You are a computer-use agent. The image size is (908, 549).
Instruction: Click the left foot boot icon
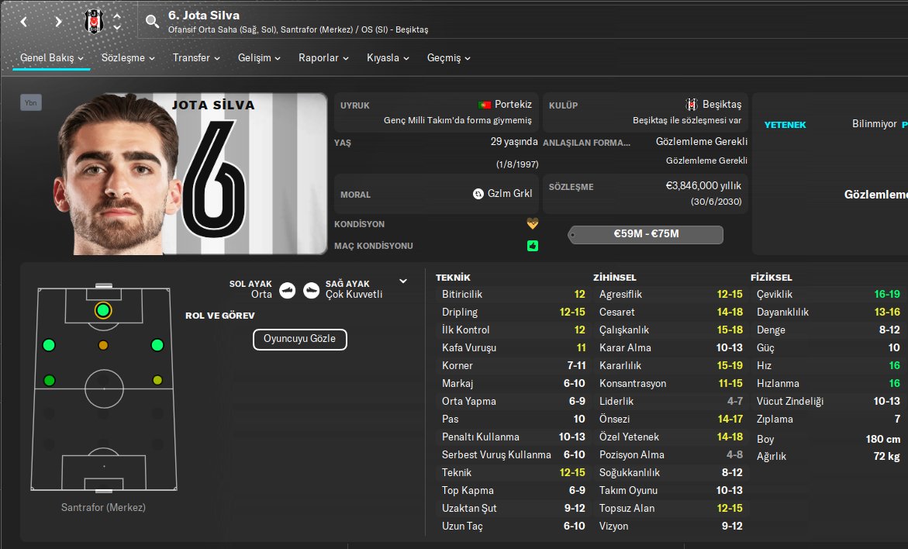[287, 290]
